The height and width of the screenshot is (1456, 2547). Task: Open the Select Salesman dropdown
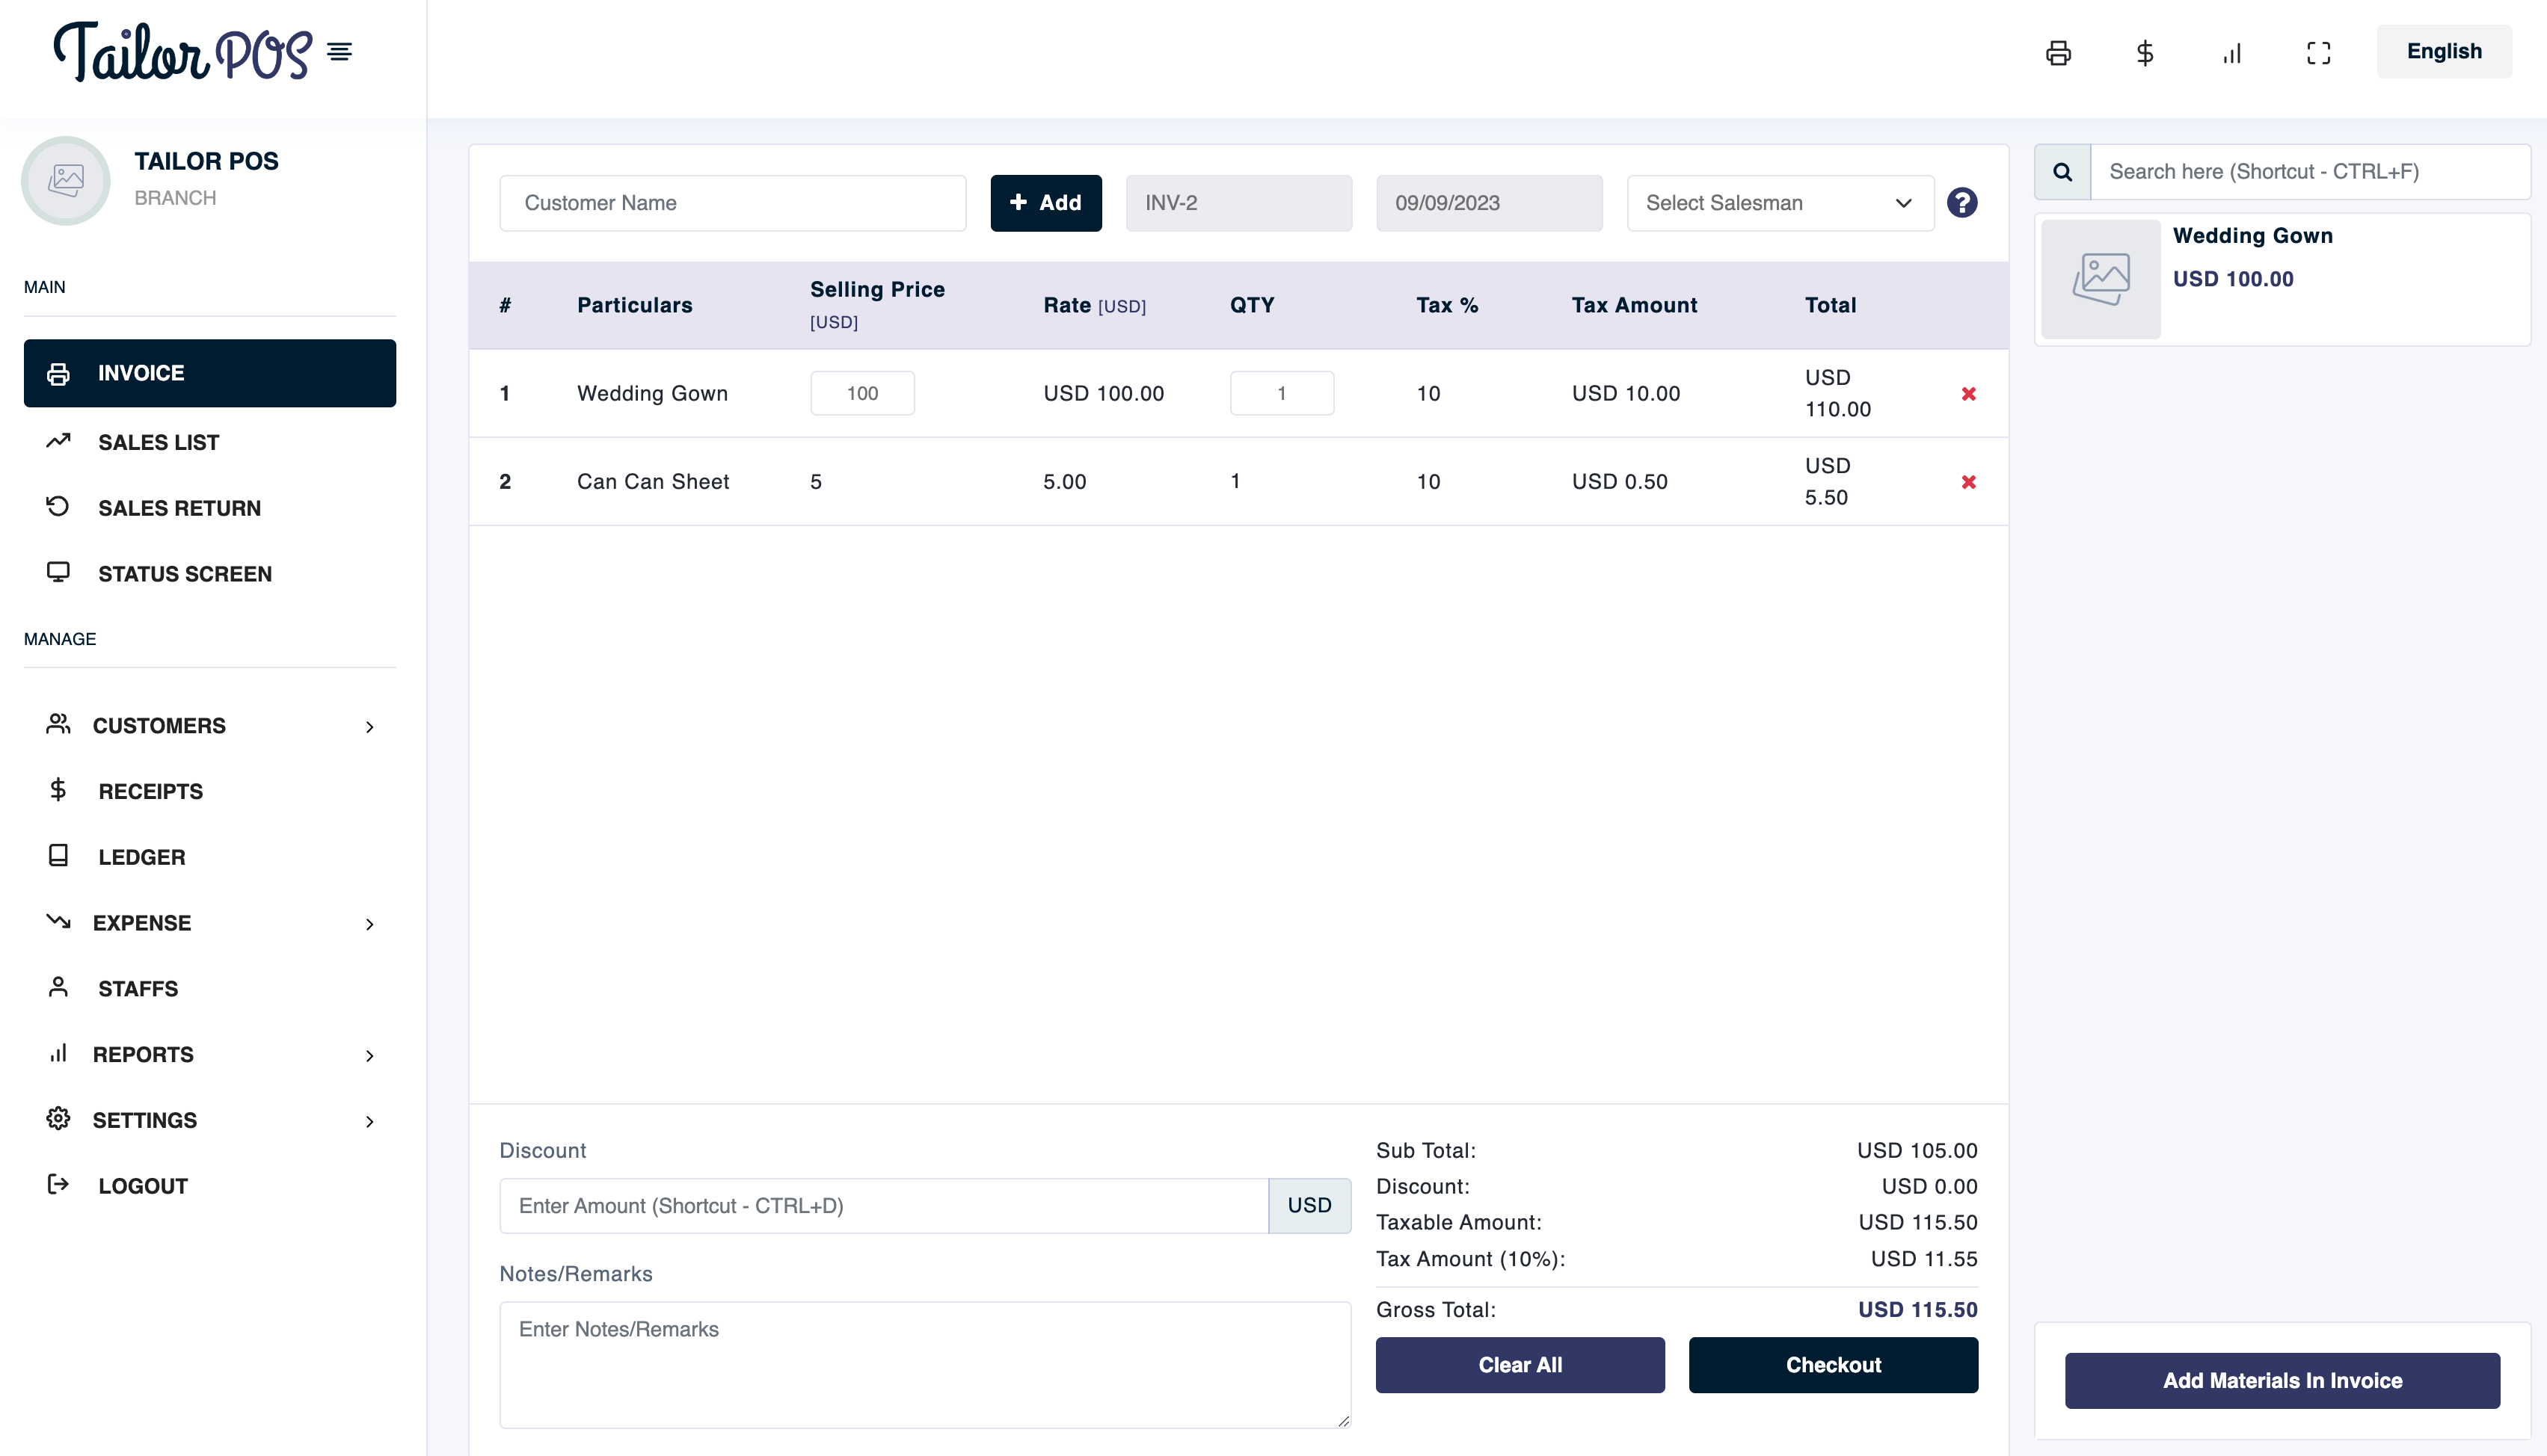click(1780, 203)
